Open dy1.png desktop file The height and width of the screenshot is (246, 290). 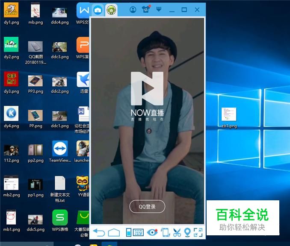tap(11, 14)
